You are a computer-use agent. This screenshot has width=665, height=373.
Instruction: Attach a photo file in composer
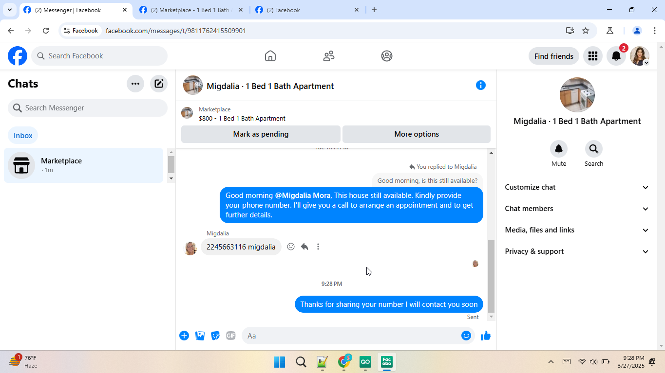(200, 336)
